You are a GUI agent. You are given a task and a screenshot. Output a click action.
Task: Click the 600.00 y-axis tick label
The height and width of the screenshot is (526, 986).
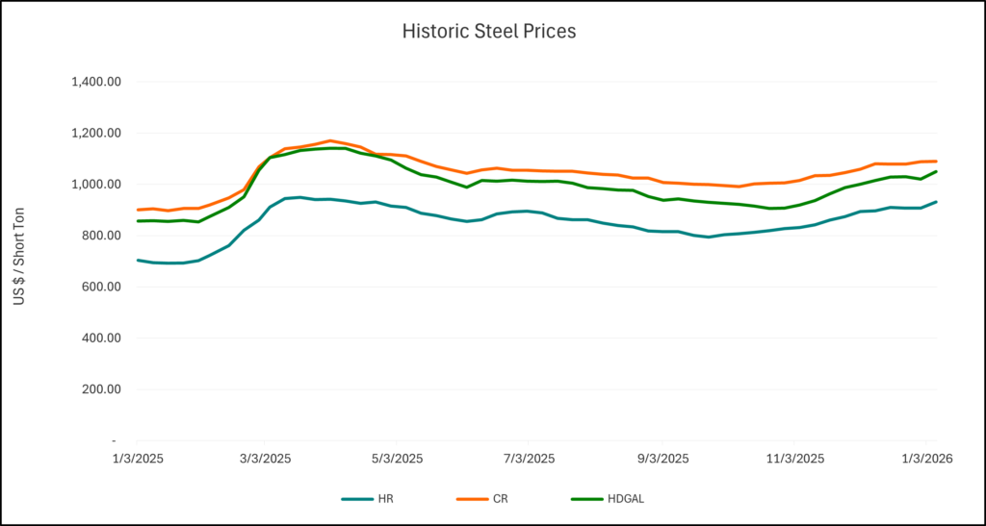pos(100,287)
